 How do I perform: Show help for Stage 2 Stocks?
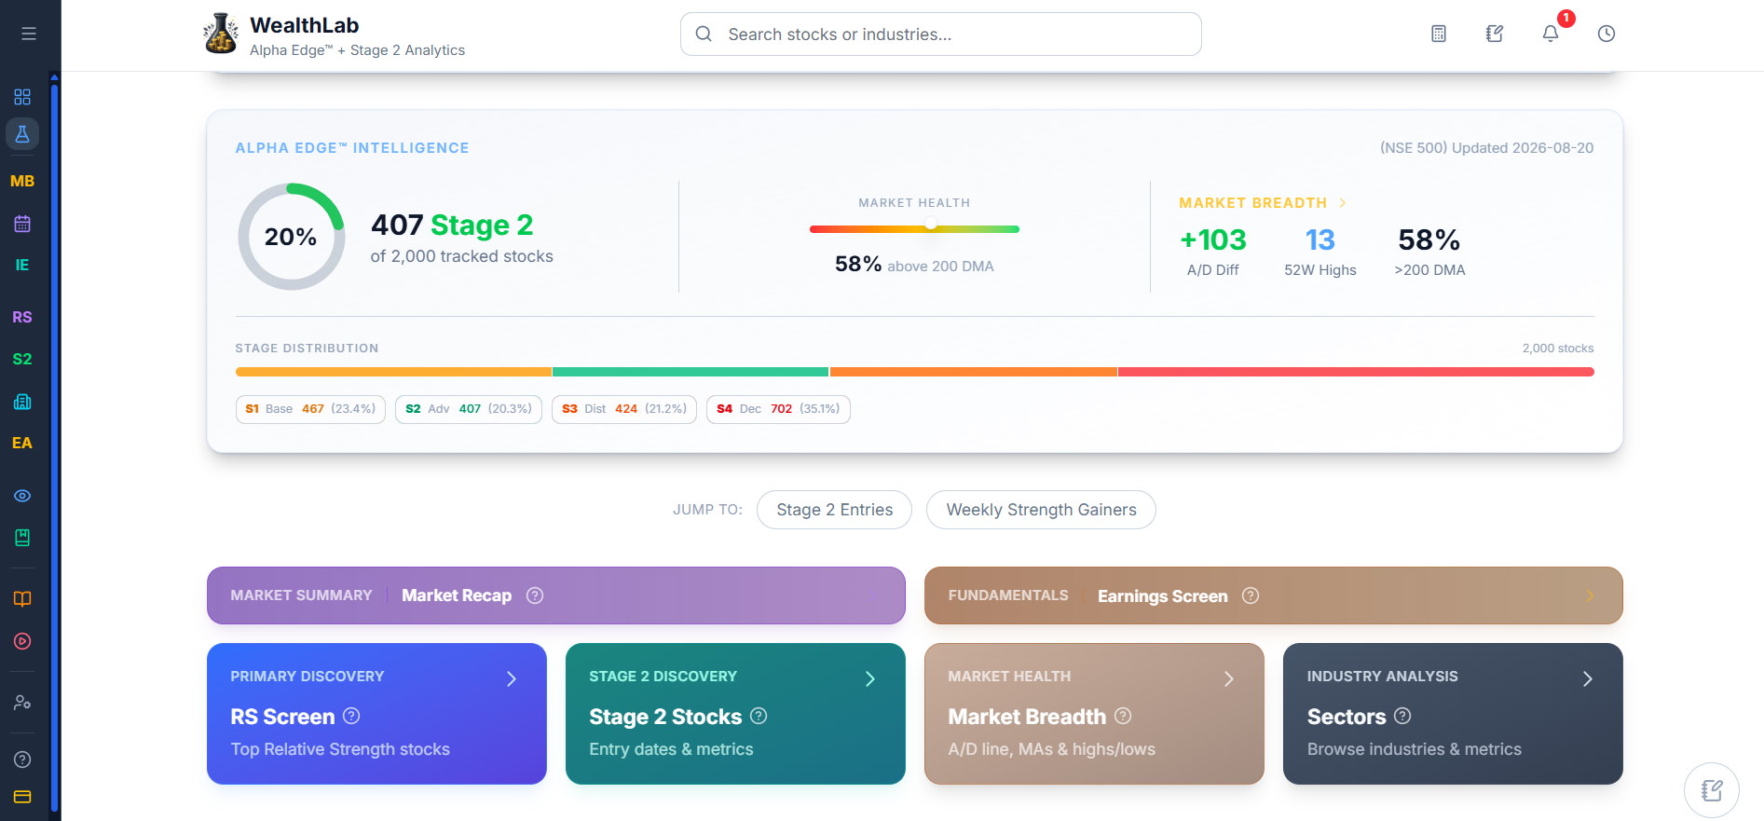pyautogui.click(x=759, y=716)
